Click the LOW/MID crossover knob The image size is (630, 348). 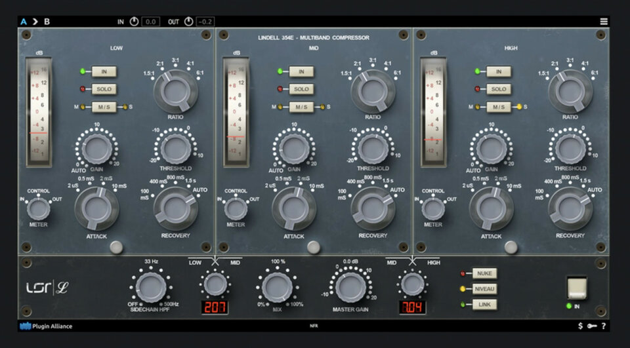[215, 284]
